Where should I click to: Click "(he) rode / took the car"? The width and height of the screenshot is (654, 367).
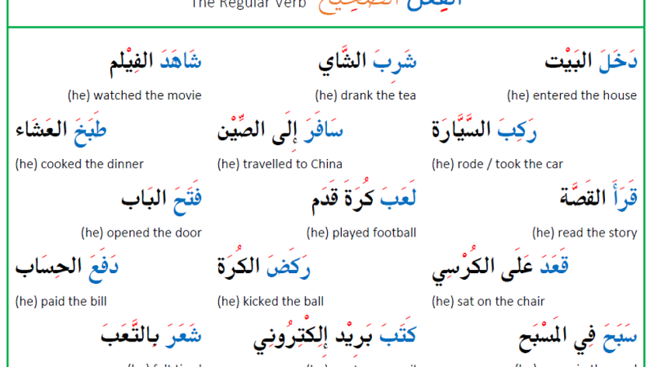pyautogui.click(x=497, y=164)
